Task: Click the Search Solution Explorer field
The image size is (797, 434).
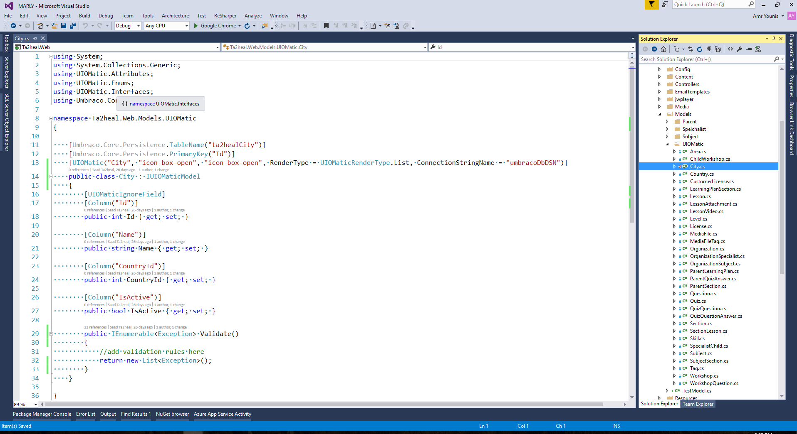Action: point(711,59)
